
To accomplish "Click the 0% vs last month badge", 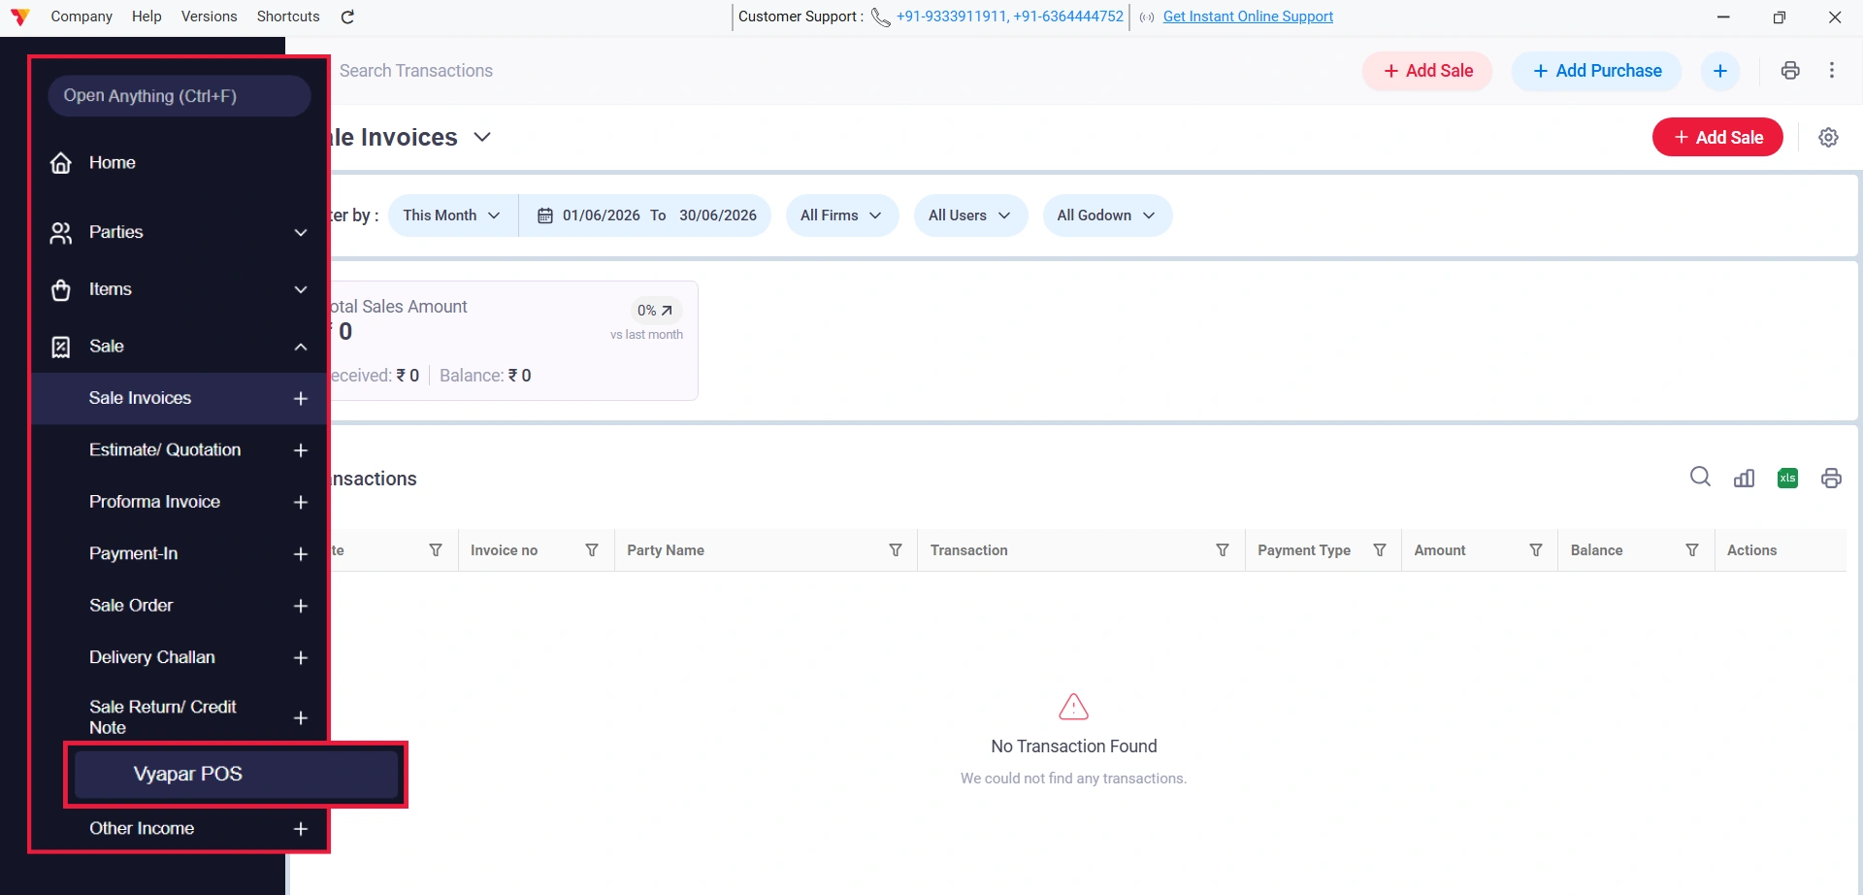I will (655, 311).
